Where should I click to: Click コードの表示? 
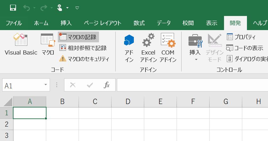245,48
